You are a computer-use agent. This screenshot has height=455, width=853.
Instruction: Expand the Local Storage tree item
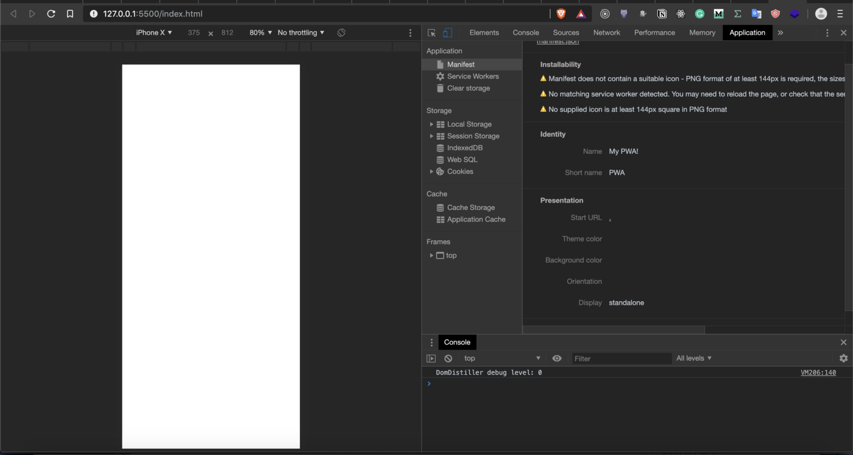431,124
